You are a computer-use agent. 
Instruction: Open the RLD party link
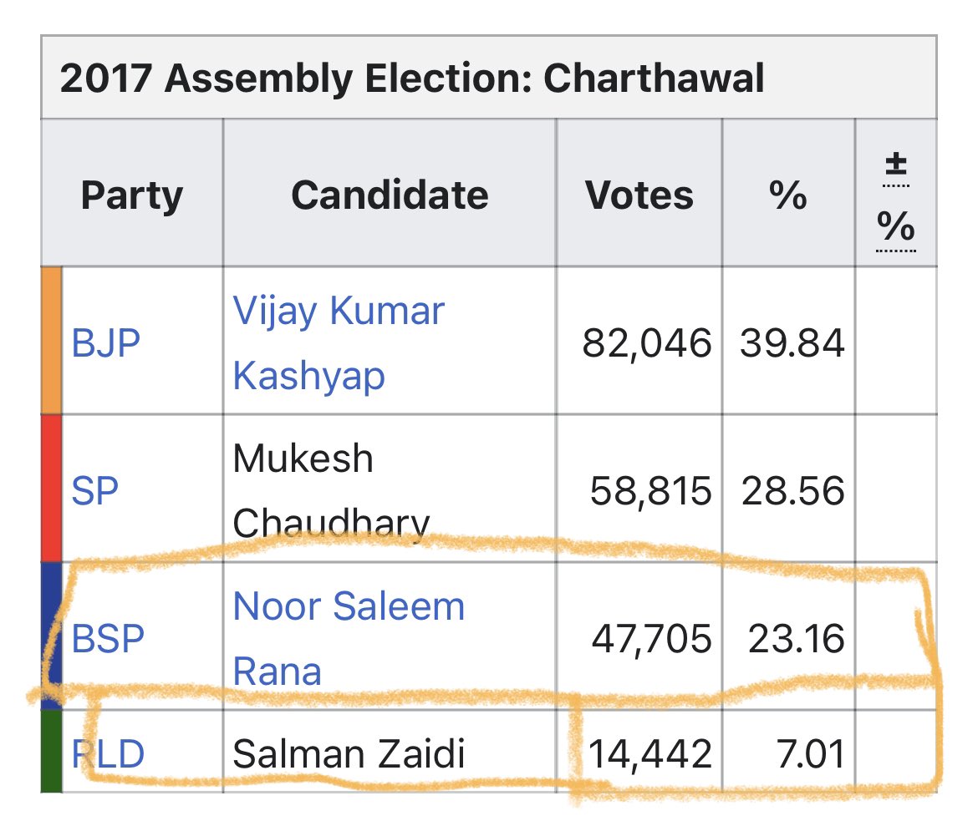pyautogui.click(x=108, y=753)
